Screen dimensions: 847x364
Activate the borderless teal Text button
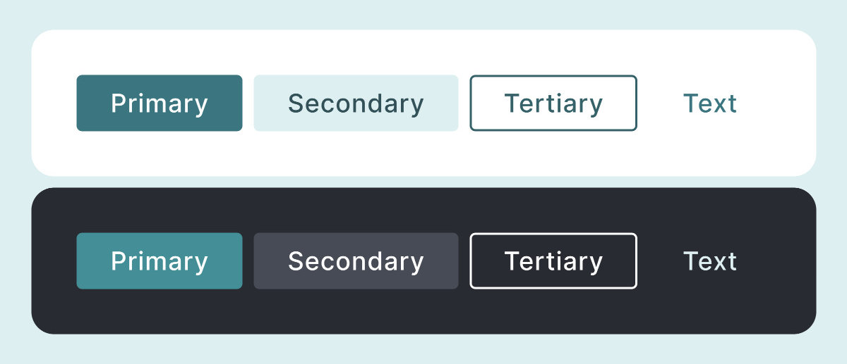(x=710, y=103)
